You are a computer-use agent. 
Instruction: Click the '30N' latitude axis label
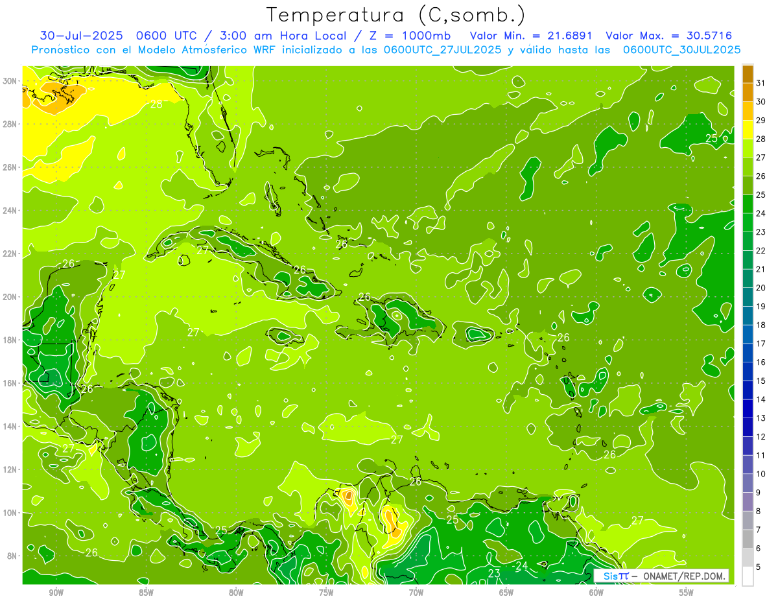click(x=11, y=81)
